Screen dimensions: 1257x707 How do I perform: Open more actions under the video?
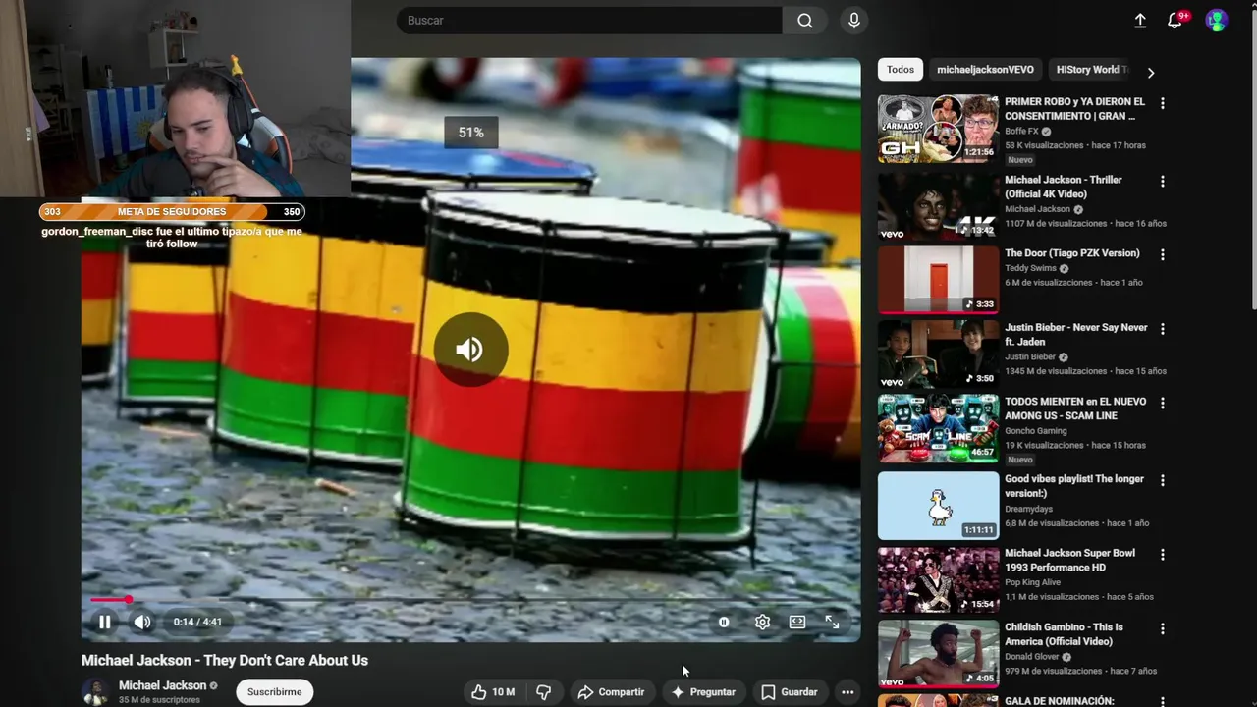[x=847, y=692]
